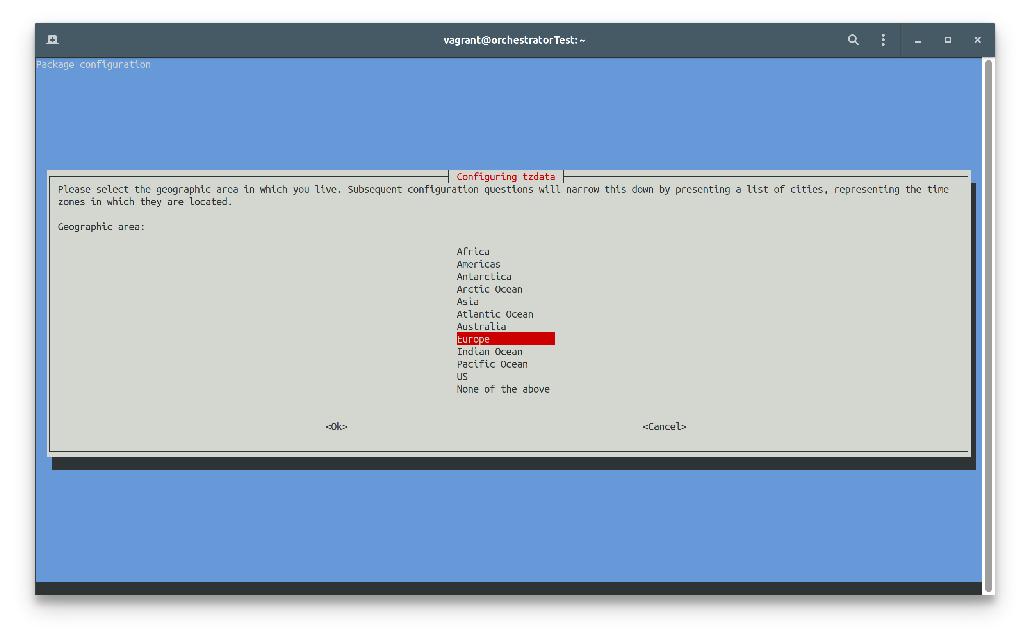The width and height of the screenshot is (1030, 643).
Task: Open the three-dot terminal menu
Action: pyautogui.click(x=883, y=40)
